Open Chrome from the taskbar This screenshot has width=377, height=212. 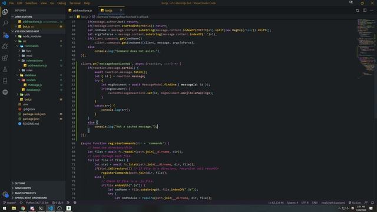pyautogui.click(x=23, y=208)
